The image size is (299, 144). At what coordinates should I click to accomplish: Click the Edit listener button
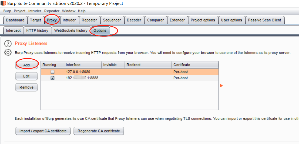(x=26, y=76)
